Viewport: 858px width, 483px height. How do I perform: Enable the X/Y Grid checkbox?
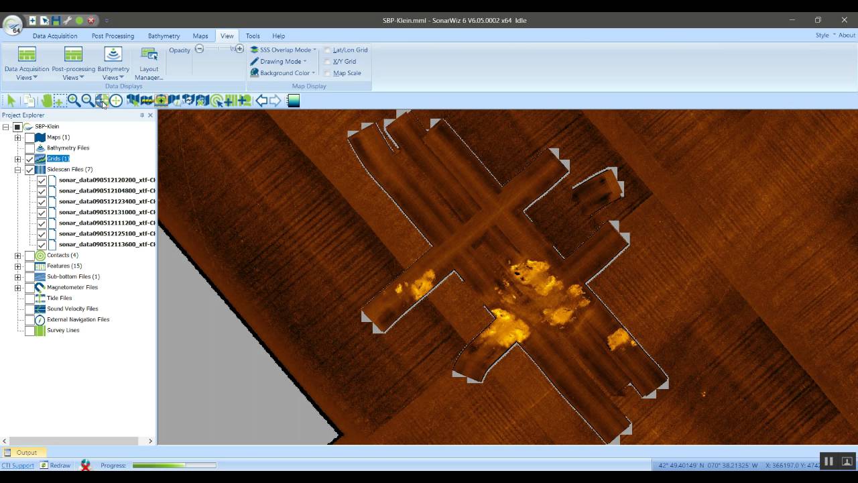327,61
